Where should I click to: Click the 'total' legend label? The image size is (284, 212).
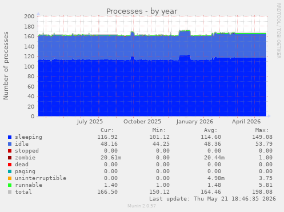[x=23, y=192]
